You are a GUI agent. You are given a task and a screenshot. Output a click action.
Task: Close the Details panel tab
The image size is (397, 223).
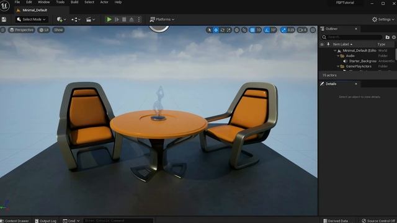pyautogui.click(x=356, y=84)
